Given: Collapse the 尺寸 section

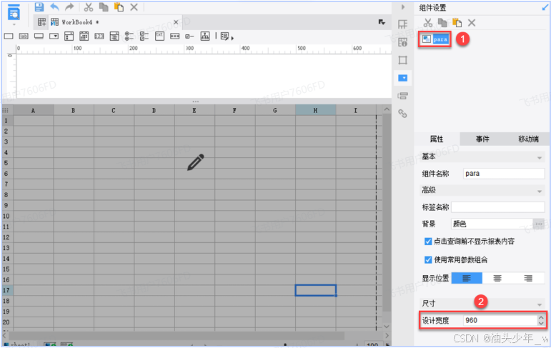Looking at the screenshot, I should (540, 304).
